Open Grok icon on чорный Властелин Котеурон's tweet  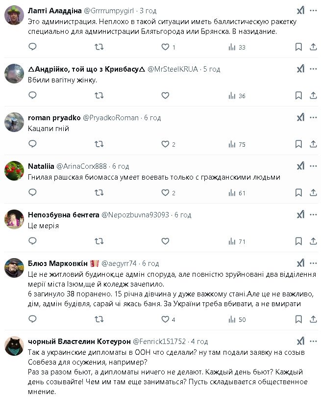click(300, 341)
